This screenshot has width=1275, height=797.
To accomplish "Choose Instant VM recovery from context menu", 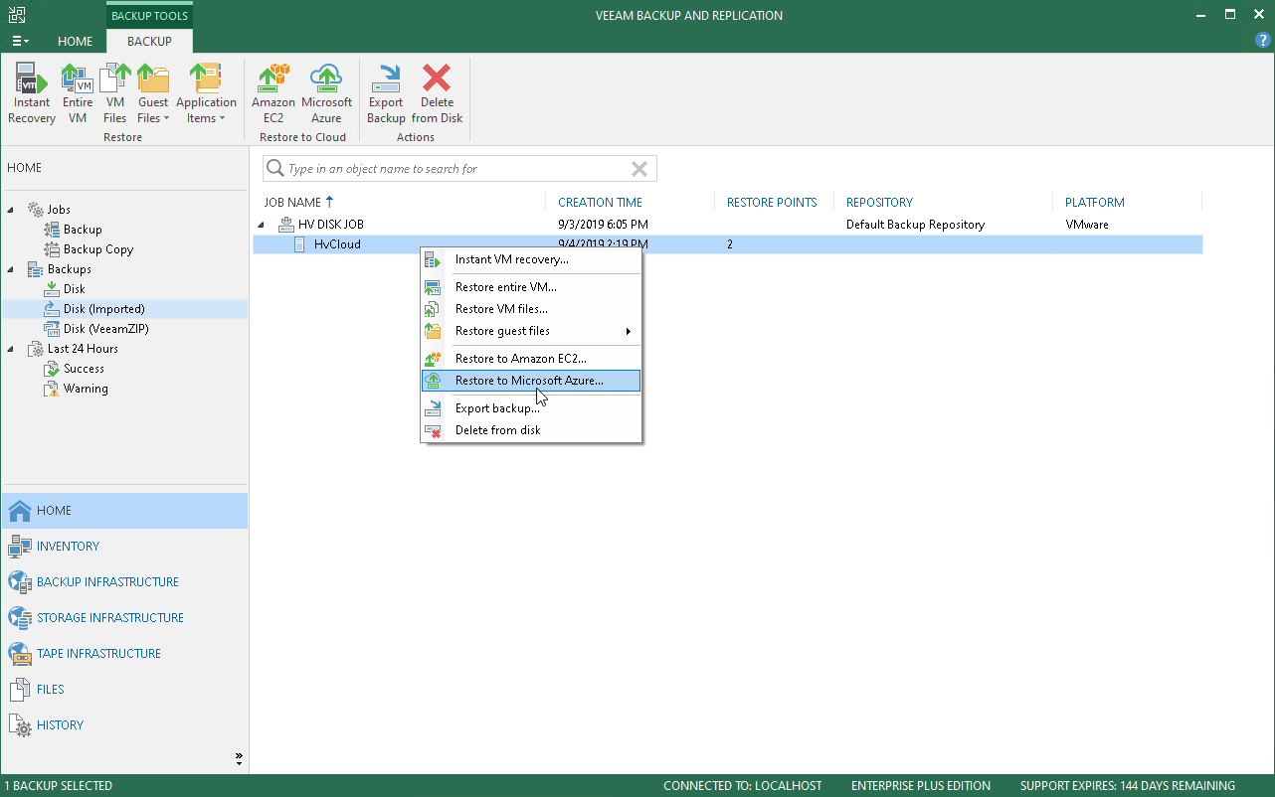I will 531,259.
